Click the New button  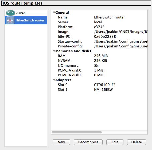tap(61, 142)
